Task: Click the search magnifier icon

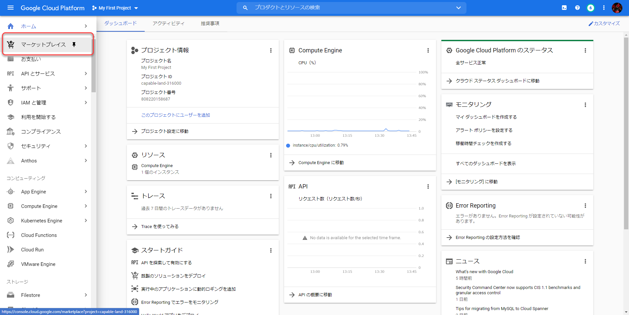Action: (245, 8)
